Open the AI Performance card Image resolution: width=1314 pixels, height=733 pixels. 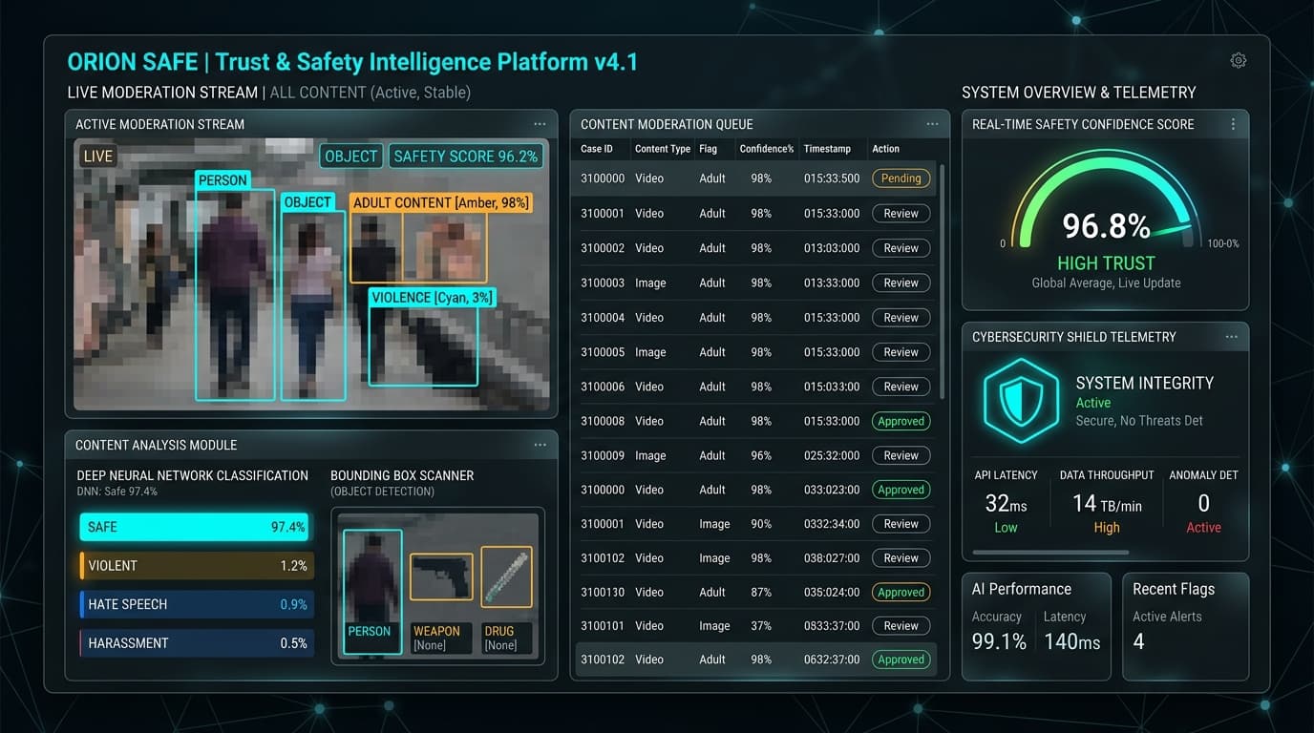(1036, 626)
